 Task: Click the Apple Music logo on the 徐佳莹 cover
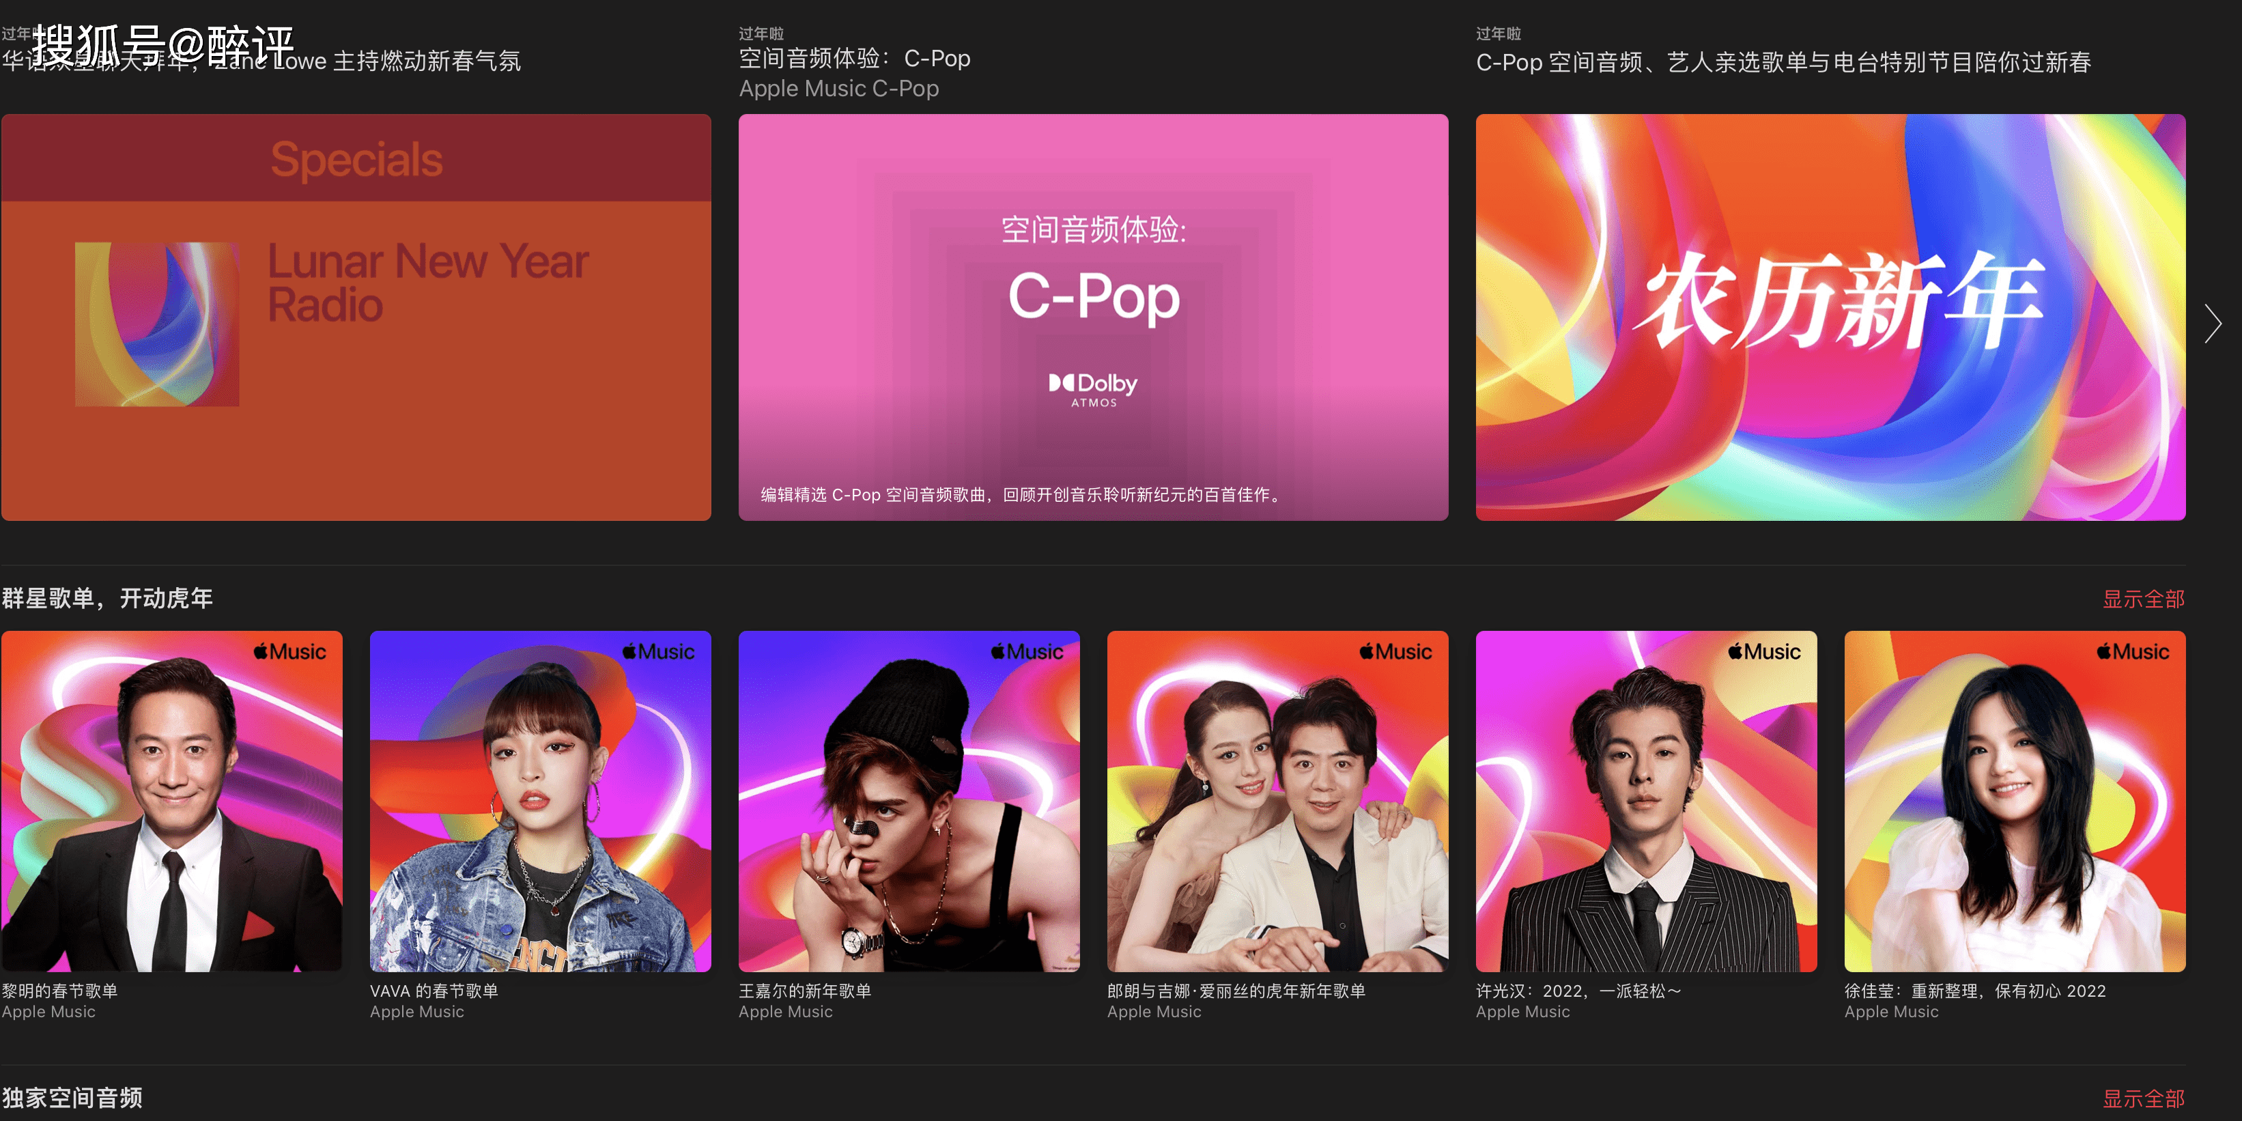click(2133, 651)
